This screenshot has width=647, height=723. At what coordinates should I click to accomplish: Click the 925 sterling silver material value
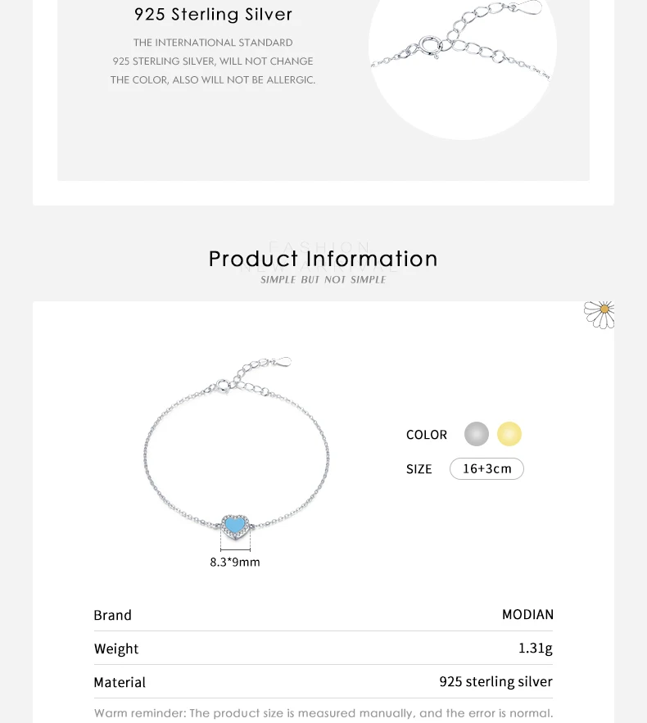[x=495, y=681]
